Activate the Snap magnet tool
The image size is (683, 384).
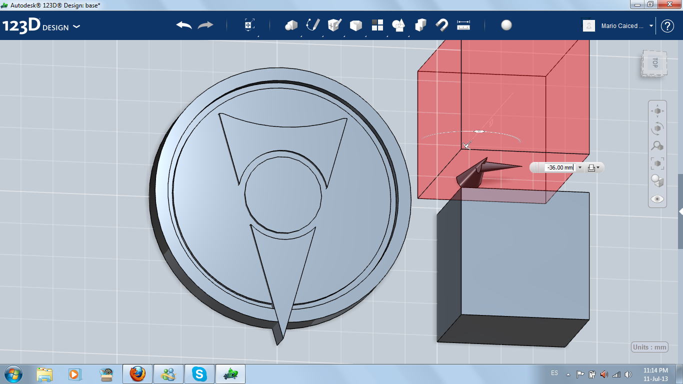pos(441,25)
